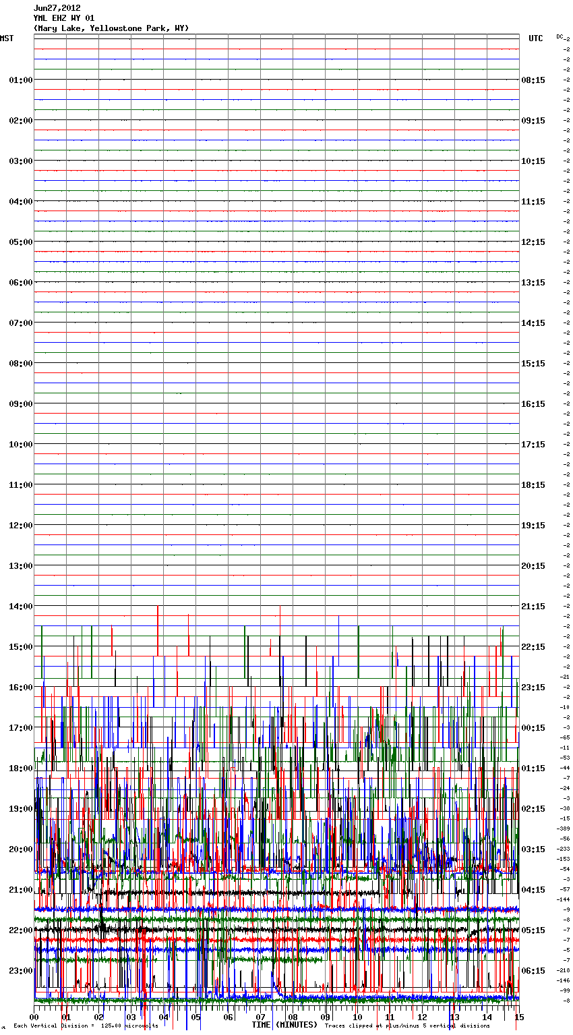Click the Mary Lake, Yellowstone Park location title

point(111,28)
